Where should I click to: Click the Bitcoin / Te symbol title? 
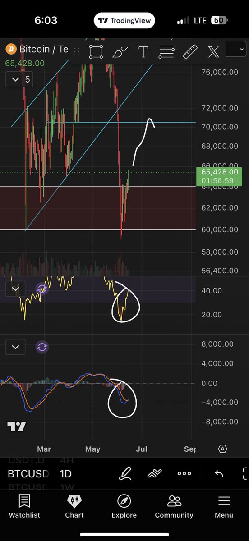pyautogui.click(x=44, y=49)
